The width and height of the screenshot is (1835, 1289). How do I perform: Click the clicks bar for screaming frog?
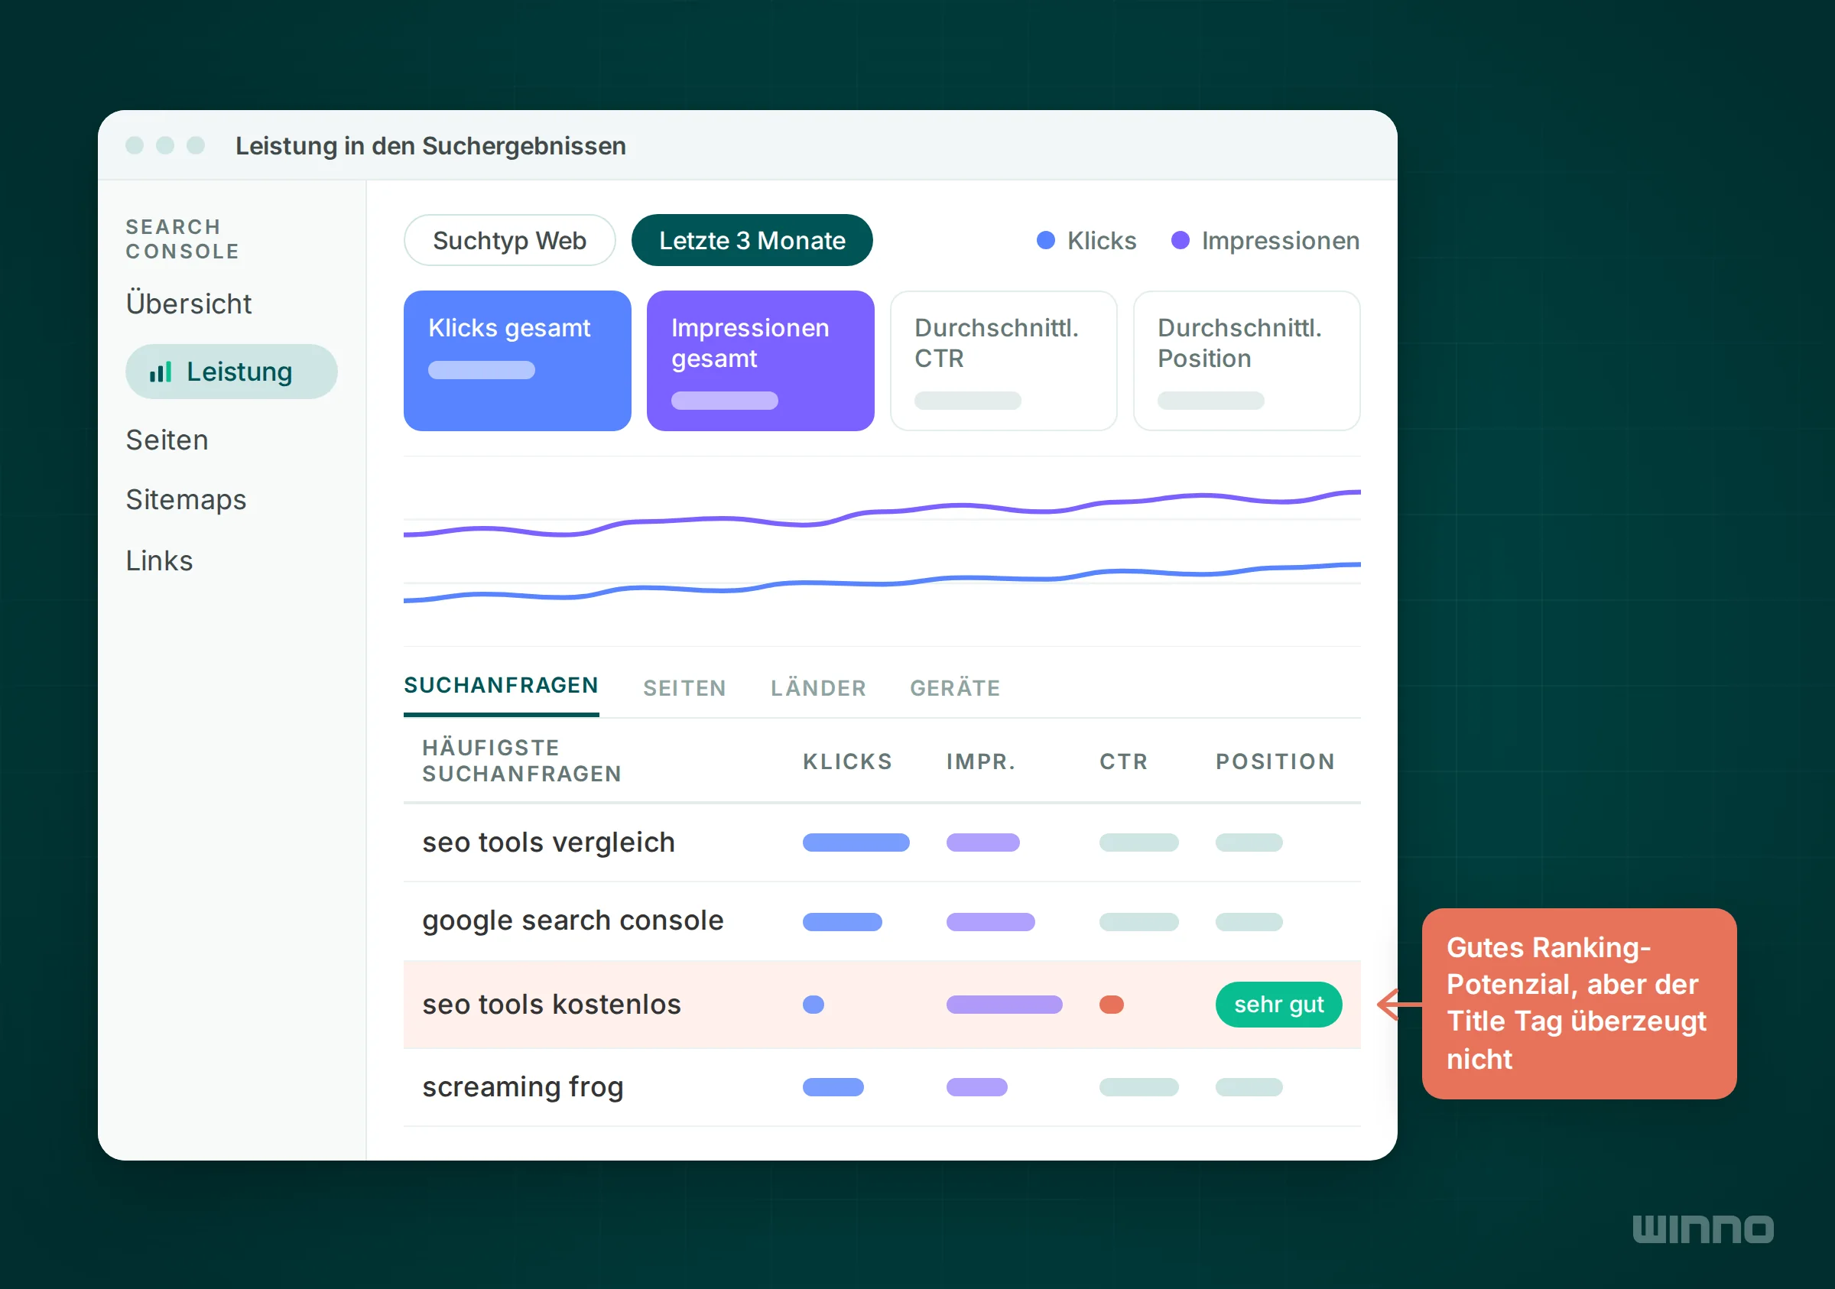click(833, 1087)
